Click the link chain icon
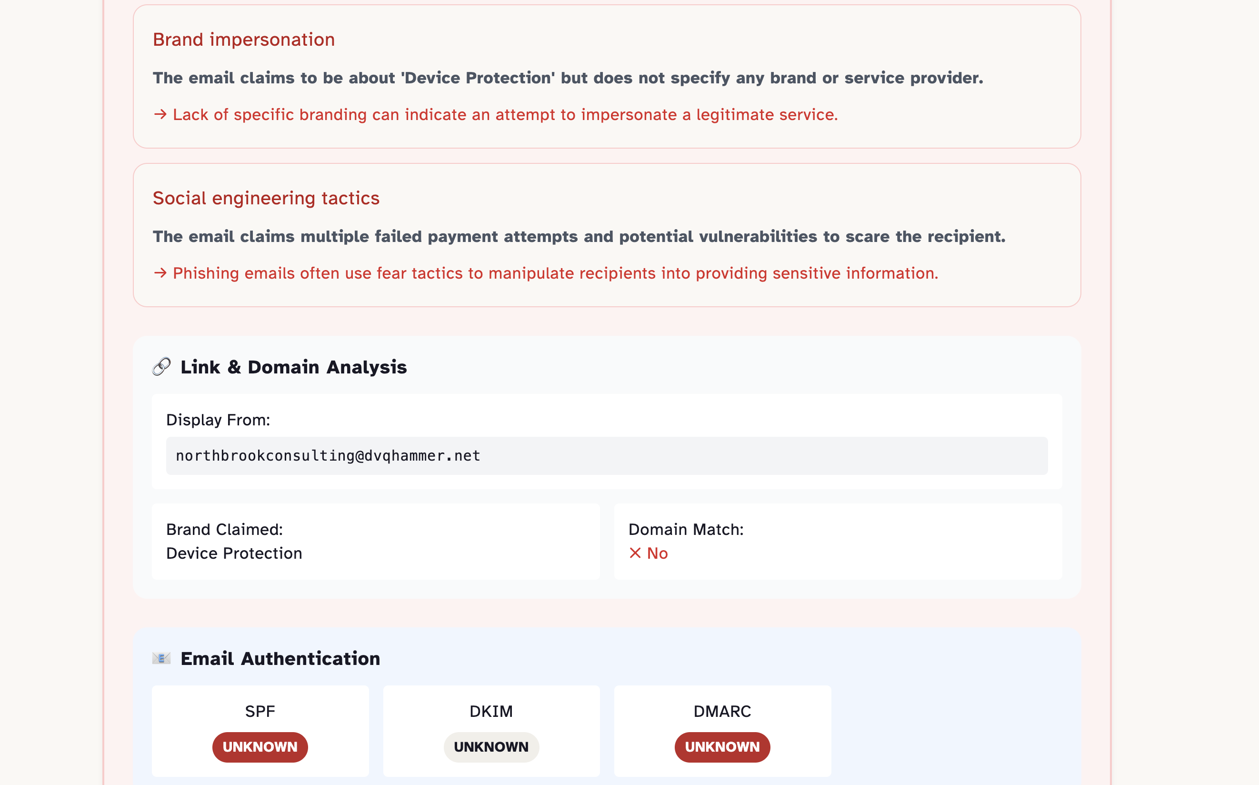The image size is (1259, 785). click(x=161, y=367)
